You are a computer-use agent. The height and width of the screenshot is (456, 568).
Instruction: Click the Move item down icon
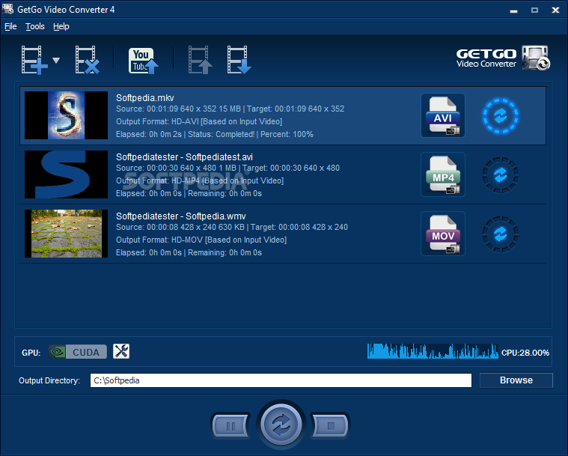click(239, 60)
